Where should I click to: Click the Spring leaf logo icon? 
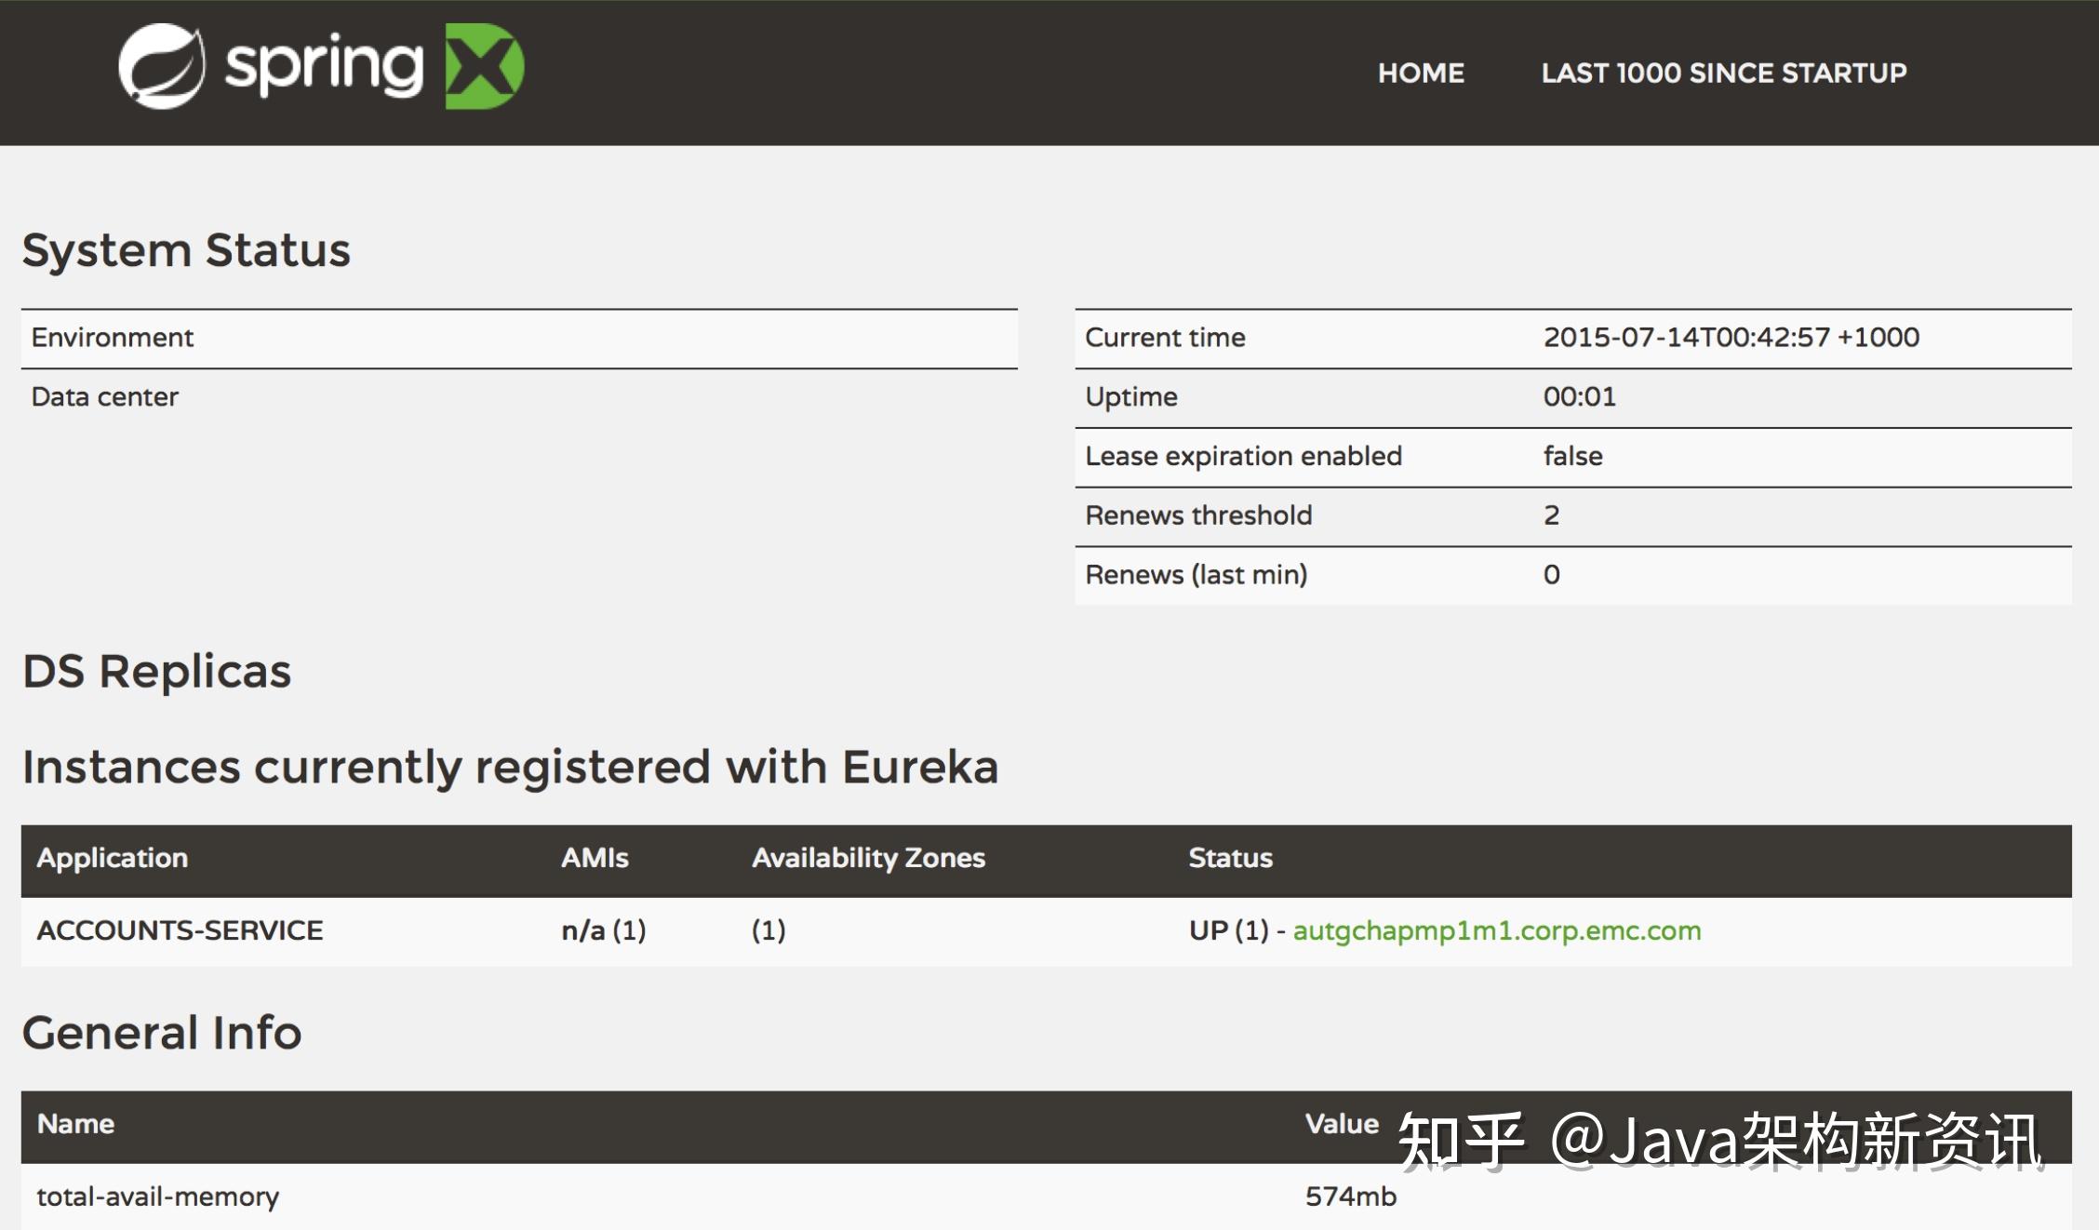pos(162,66)
